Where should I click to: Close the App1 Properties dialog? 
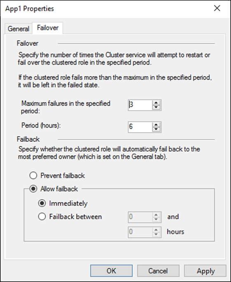pyautogui.click(x=217, y=8)
